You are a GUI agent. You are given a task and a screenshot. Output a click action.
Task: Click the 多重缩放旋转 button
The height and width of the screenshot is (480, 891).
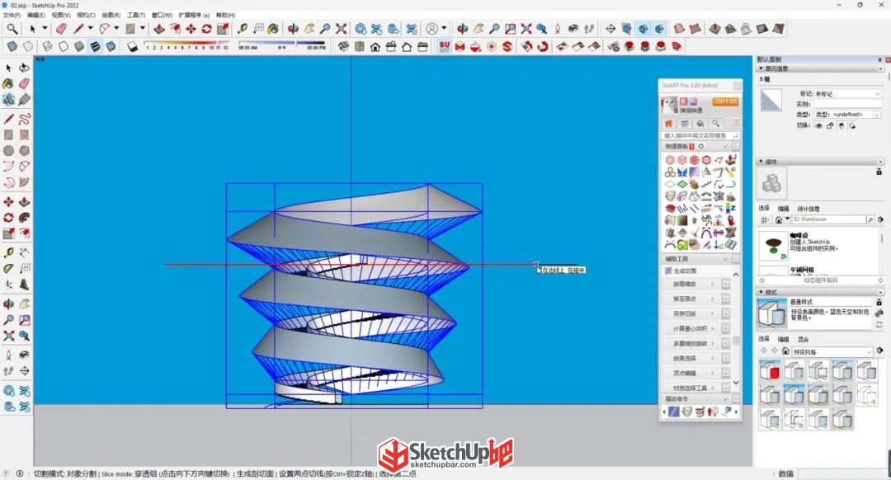(x=691, y=343)
